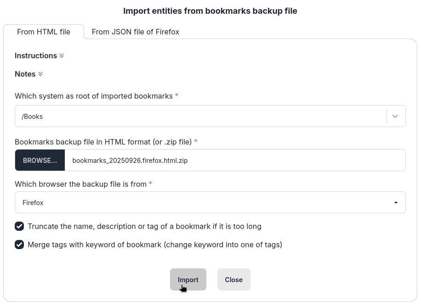Toggle the truncate long names checkbox

coord(19,226)
